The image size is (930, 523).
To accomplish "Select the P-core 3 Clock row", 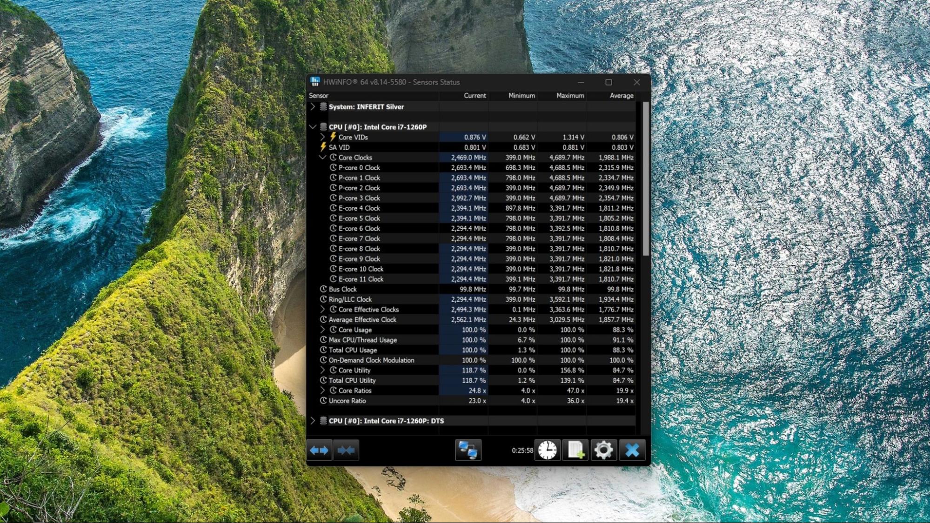I will [359, 198].
